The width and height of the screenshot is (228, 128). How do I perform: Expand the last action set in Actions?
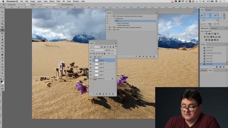pyautogui.click(x=112, y=30)
